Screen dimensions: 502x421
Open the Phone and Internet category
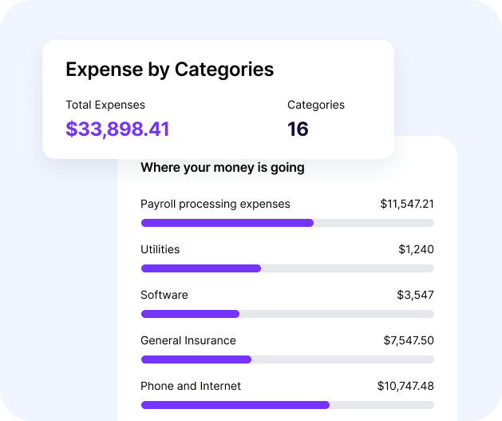coord(191,386)
